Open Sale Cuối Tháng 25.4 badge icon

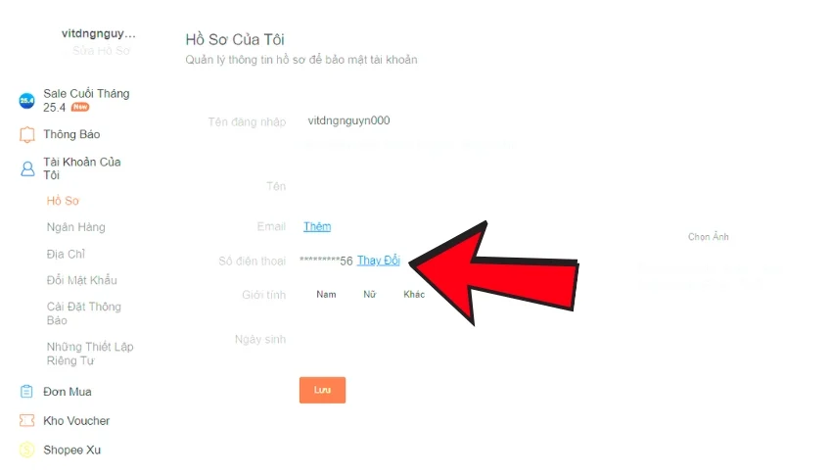(x=26, y=100)
